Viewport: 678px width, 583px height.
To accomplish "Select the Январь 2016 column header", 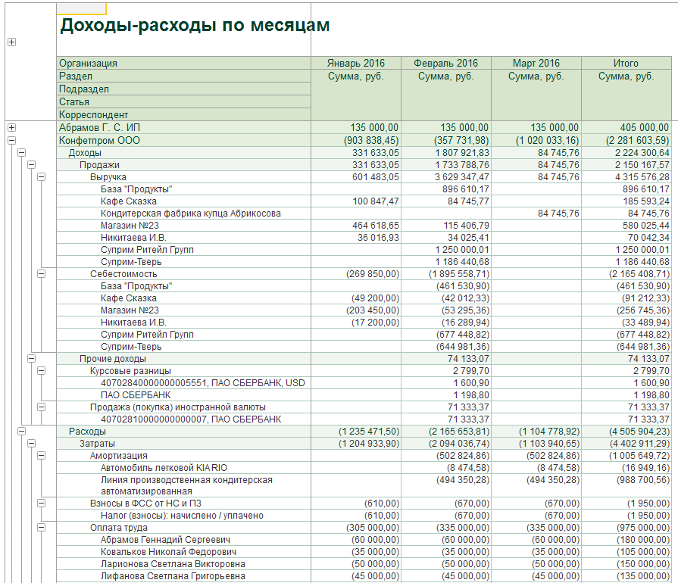I will pos(356,63).
